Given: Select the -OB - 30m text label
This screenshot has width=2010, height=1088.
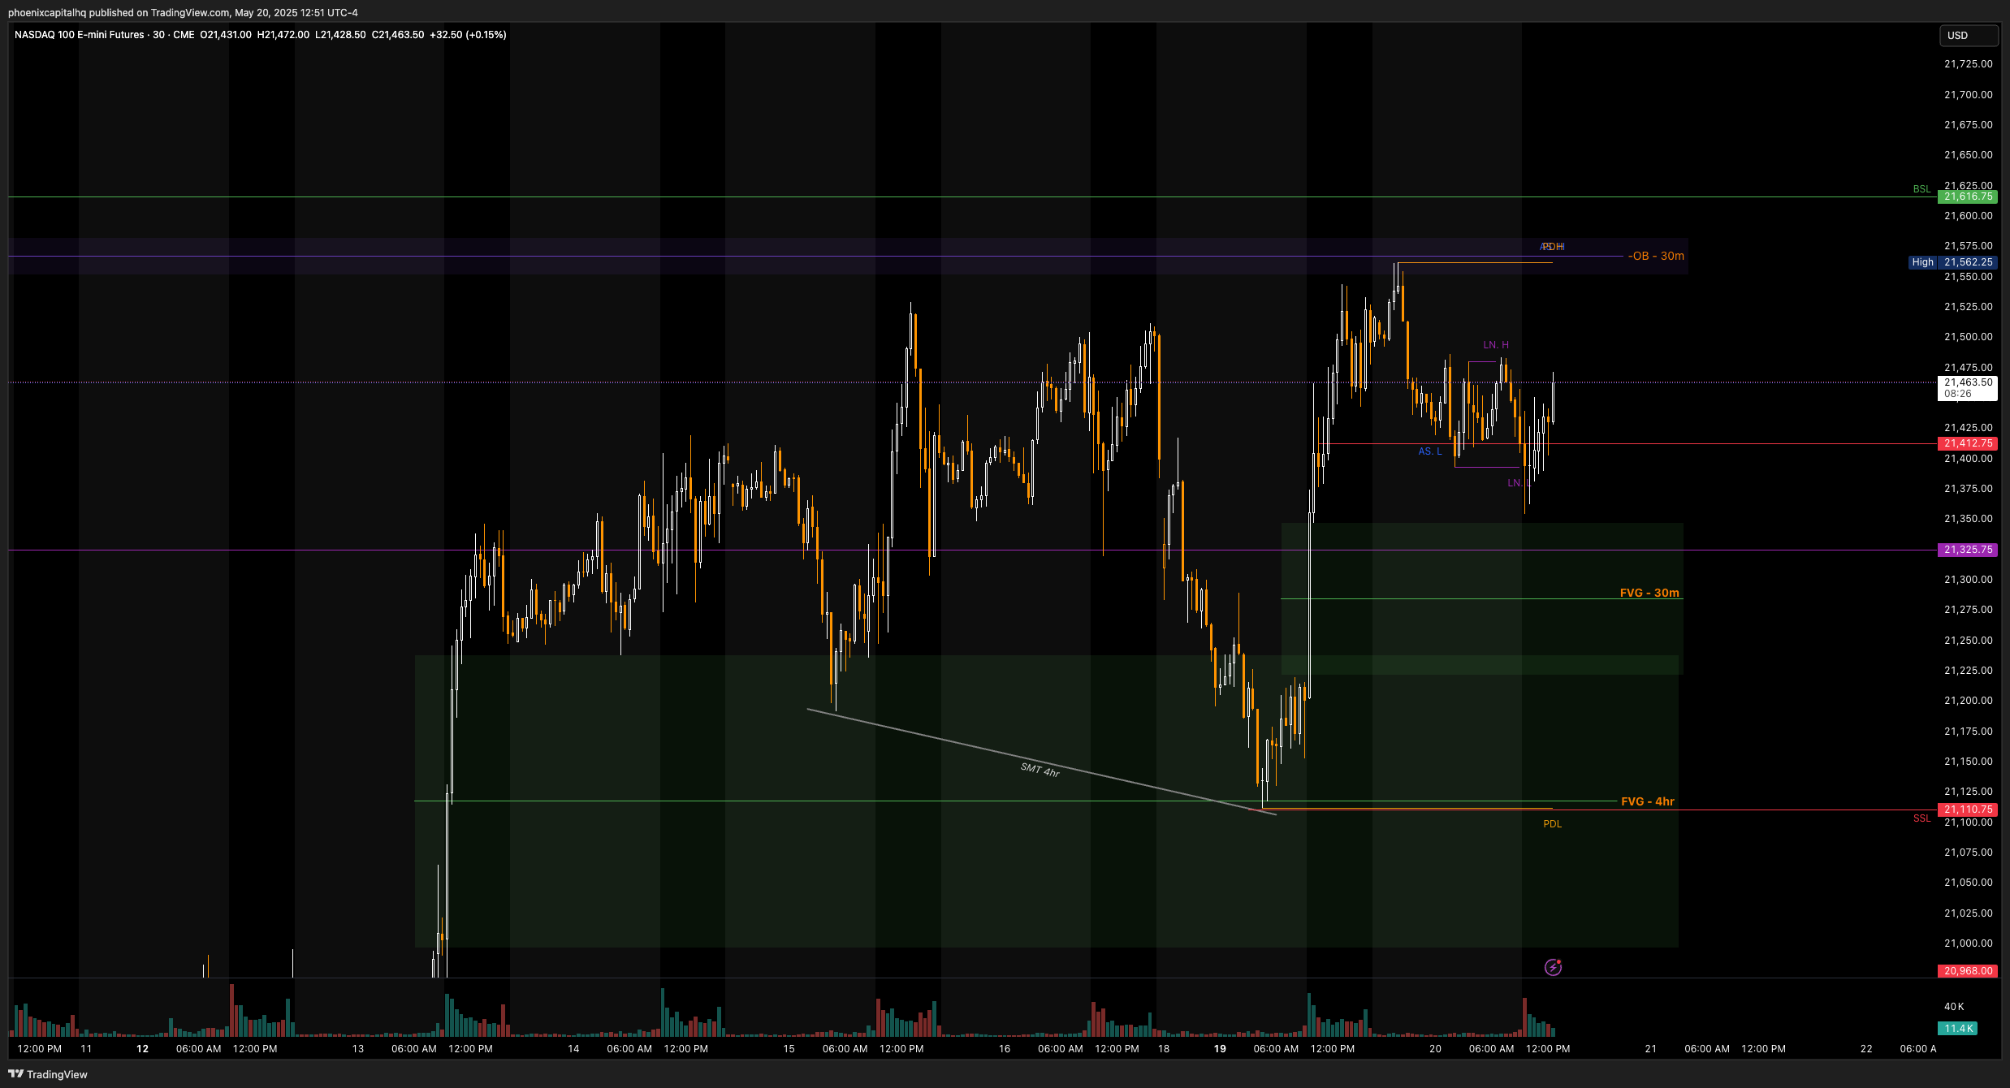Looking at the screenshot, I should coord(1655,256).
